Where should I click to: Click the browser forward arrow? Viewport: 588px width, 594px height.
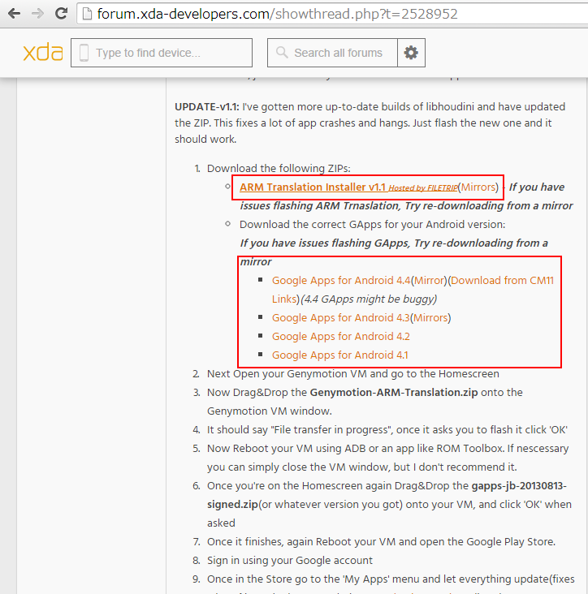coord(37,14)
